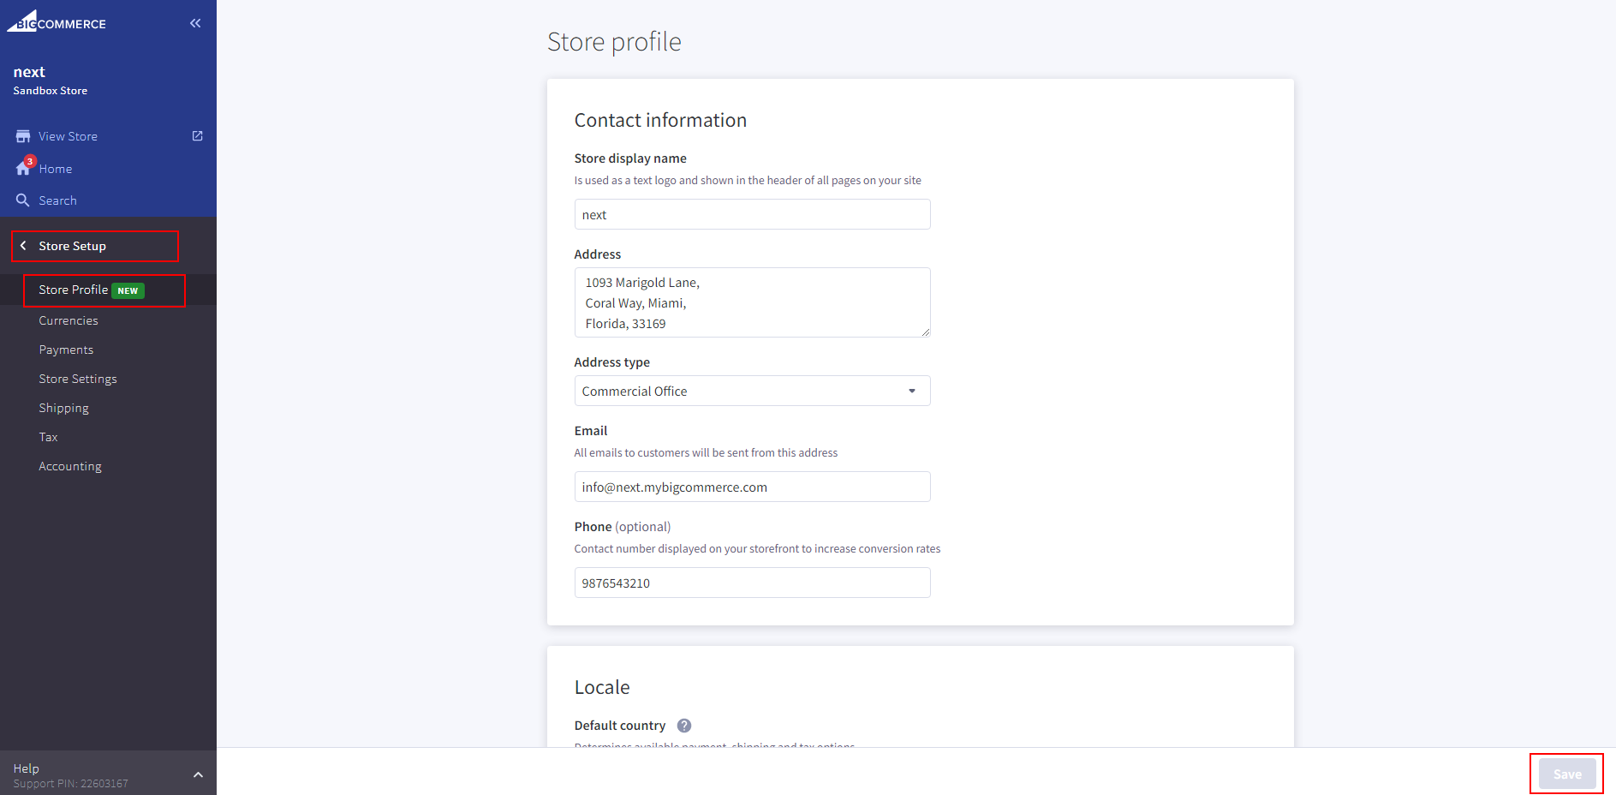Click the Search magnifier icon
Image resolution: width=1616 pixels, height=795 pixels.
point(23,200)
